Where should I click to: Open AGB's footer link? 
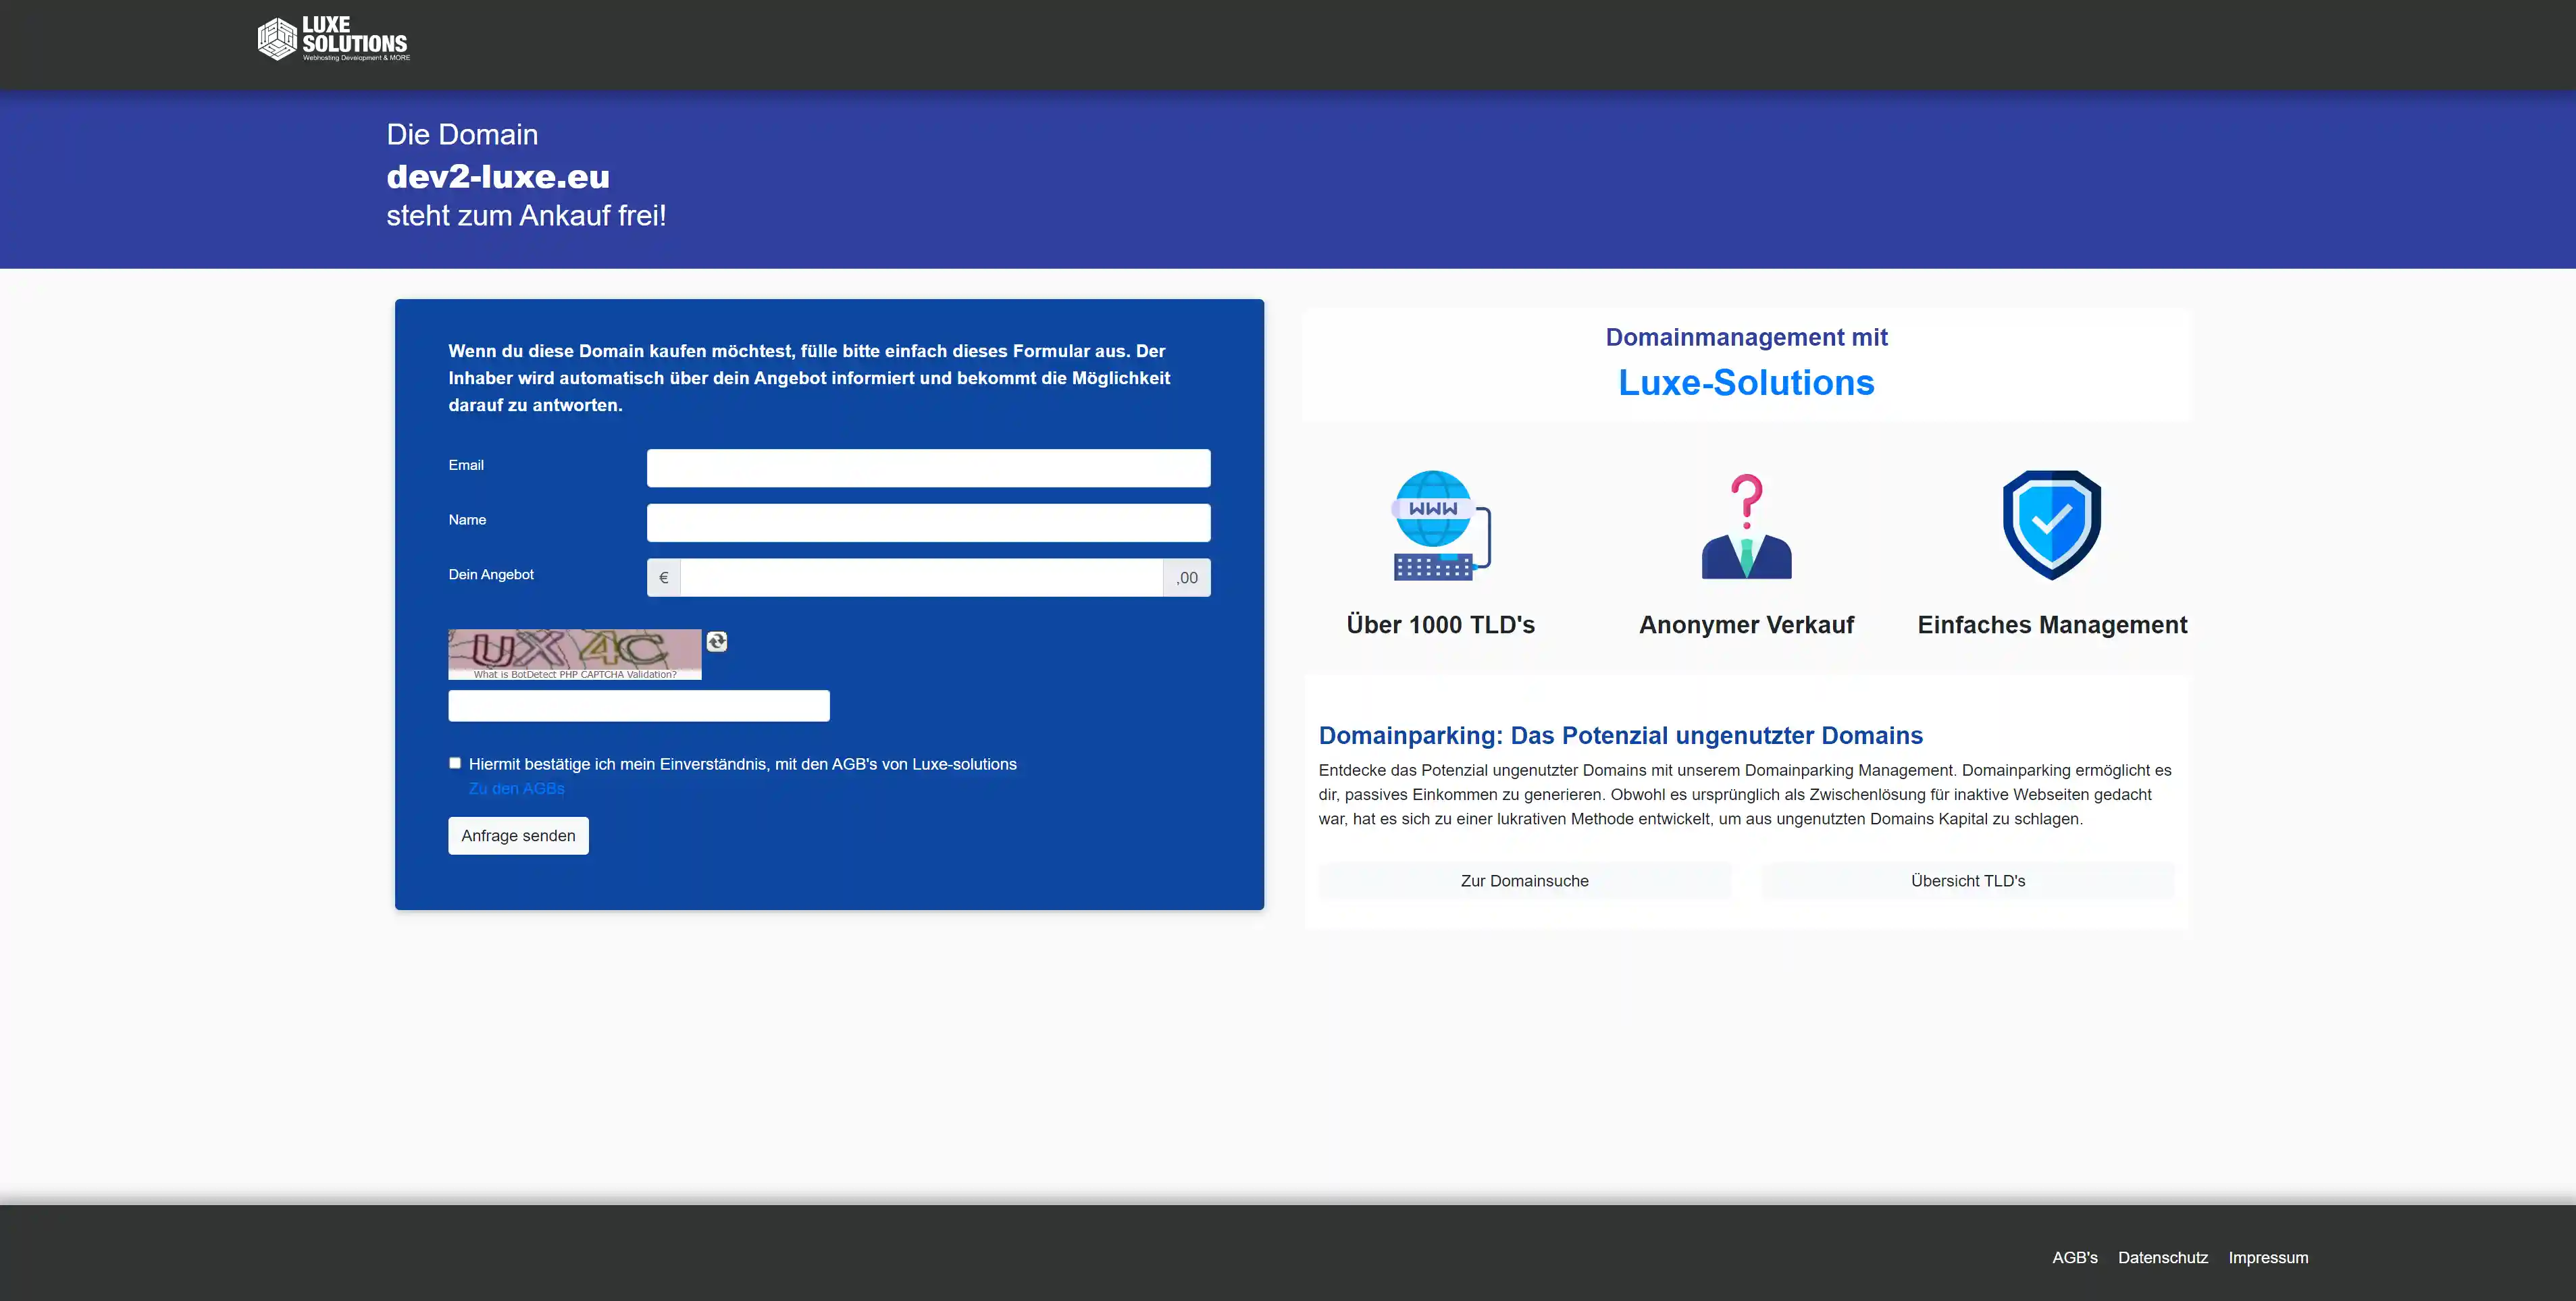(2075, 1257)
